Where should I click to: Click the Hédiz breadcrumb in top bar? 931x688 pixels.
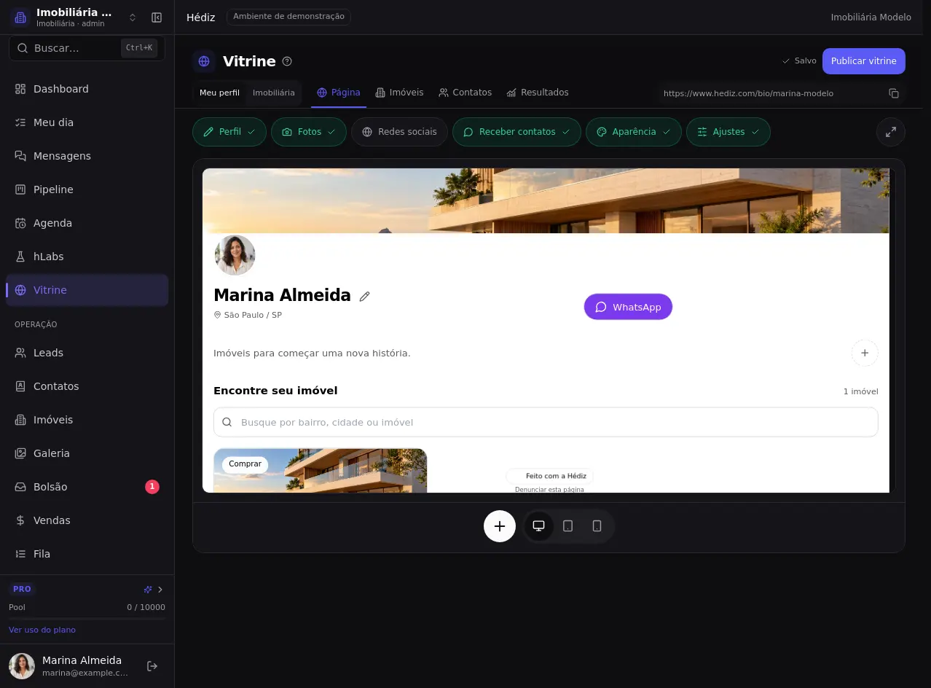pyautogui.click(x=201, y=17)
